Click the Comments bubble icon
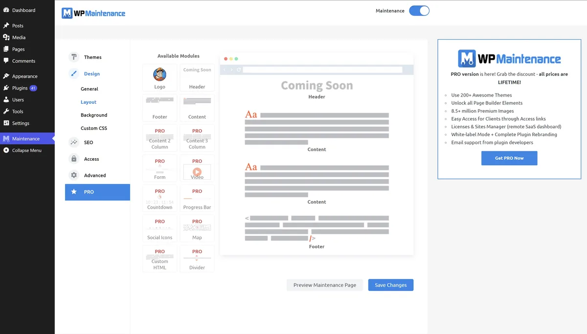The image size is (587, 334). (x=6, y=61)
